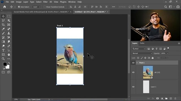Open the Auto-Select Layer dropdown
The image size is (181, 101).
pyautogui.click(x=36, y=7)
